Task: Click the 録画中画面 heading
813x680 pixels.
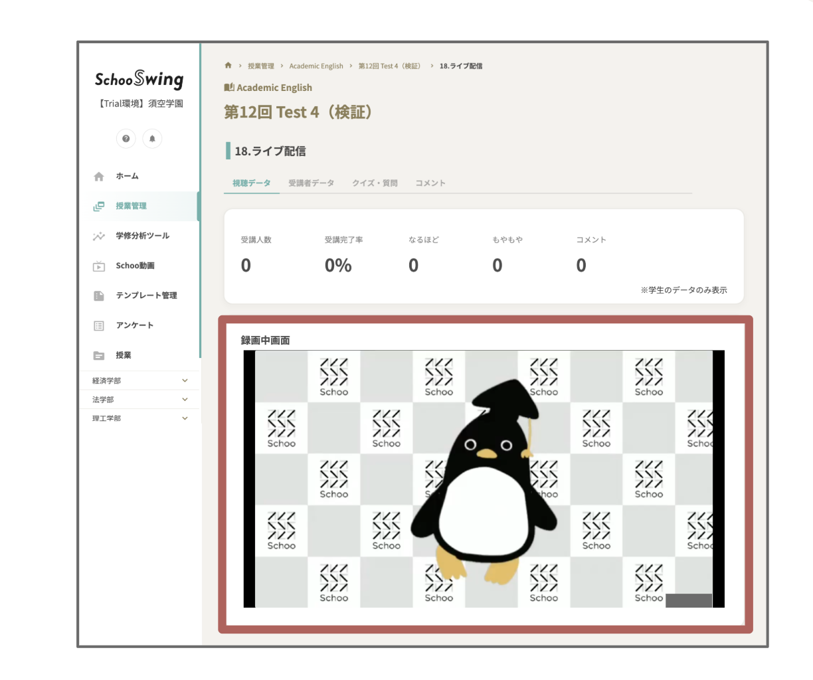Action: tap(265, 340)
